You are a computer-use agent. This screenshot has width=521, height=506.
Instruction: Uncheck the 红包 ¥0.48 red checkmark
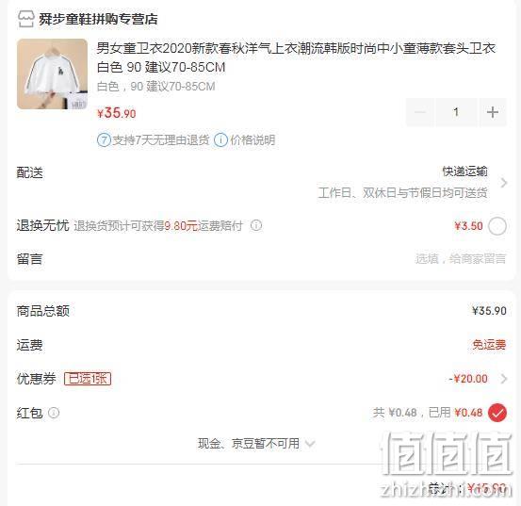497,413
